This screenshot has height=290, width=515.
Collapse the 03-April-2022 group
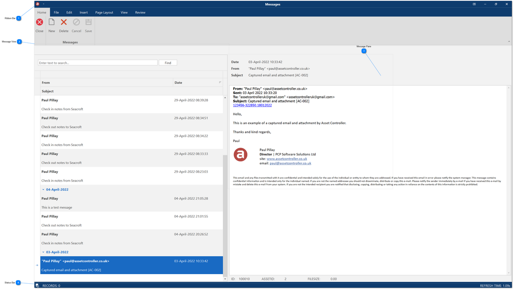point(43,252)
